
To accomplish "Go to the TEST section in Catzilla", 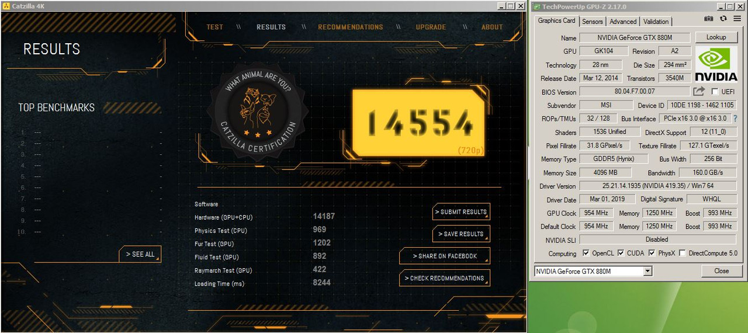I will click(x=214, y=27).
